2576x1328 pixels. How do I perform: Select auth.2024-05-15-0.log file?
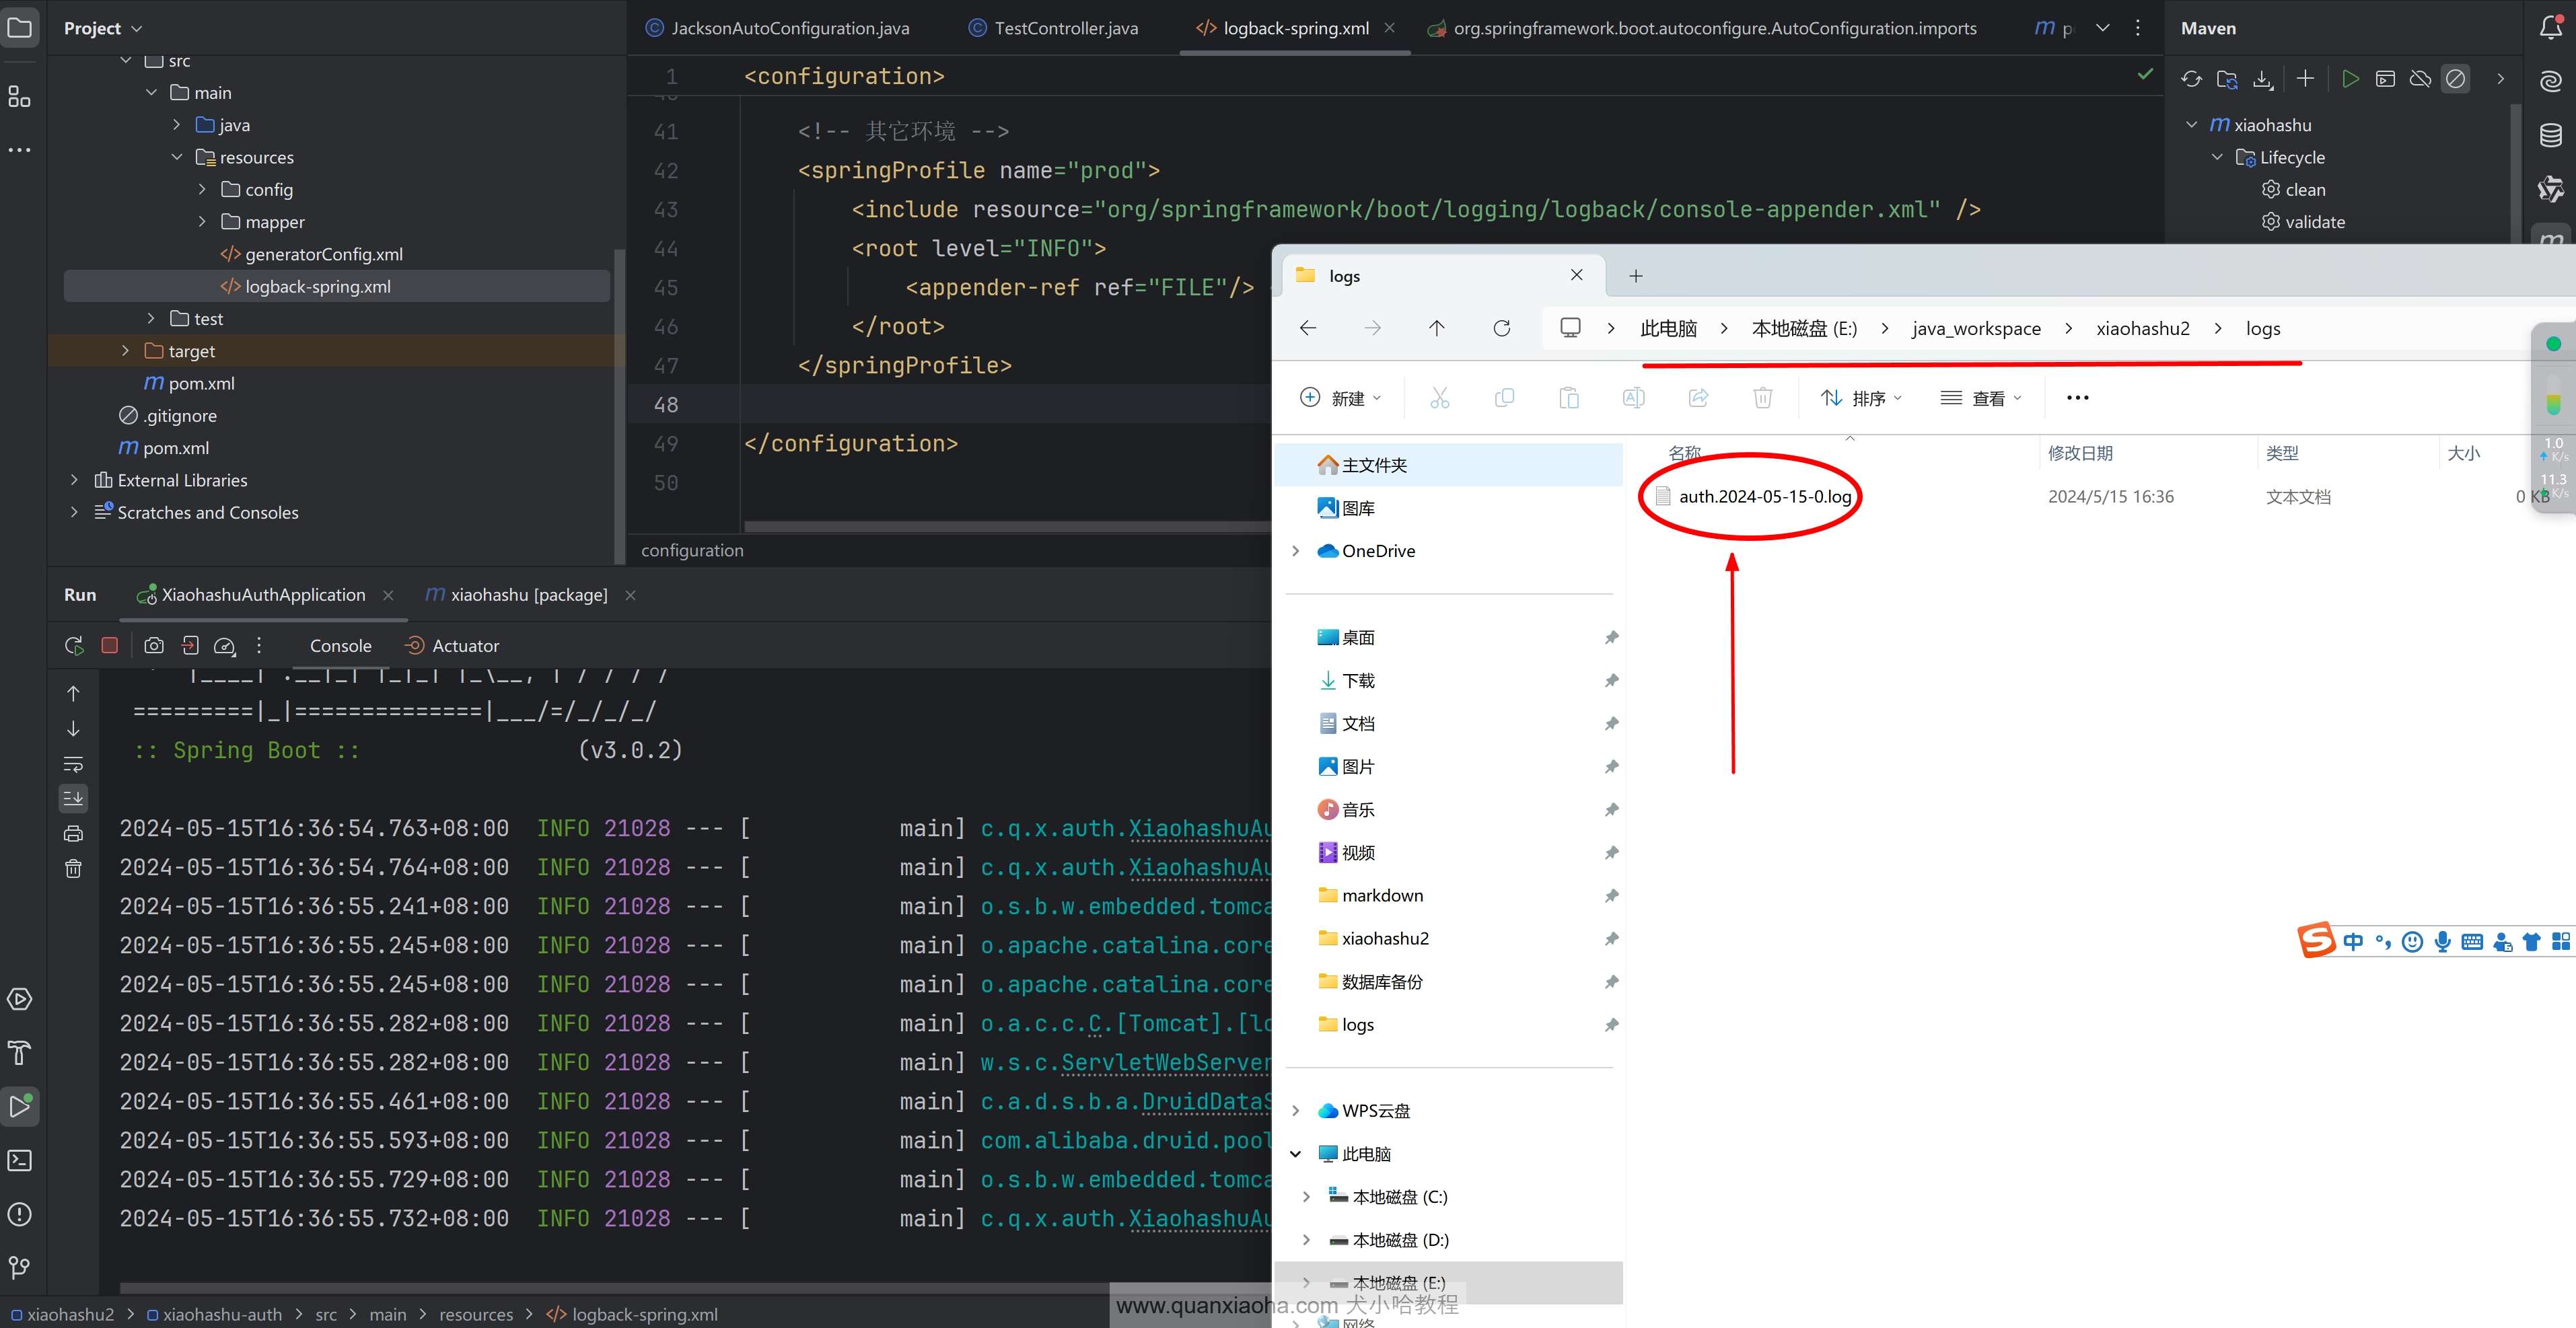coord(1764,496)
